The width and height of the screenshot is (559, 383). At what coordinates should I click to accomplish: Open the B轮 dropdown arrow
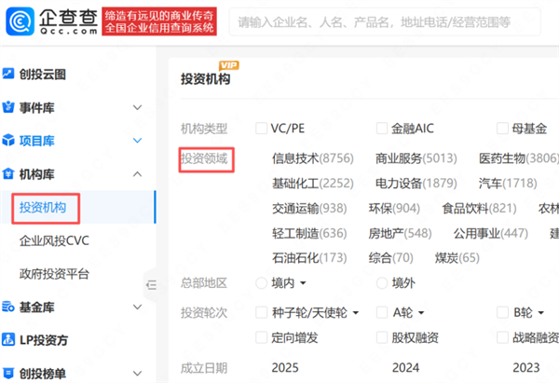click(x=540, y=313)
